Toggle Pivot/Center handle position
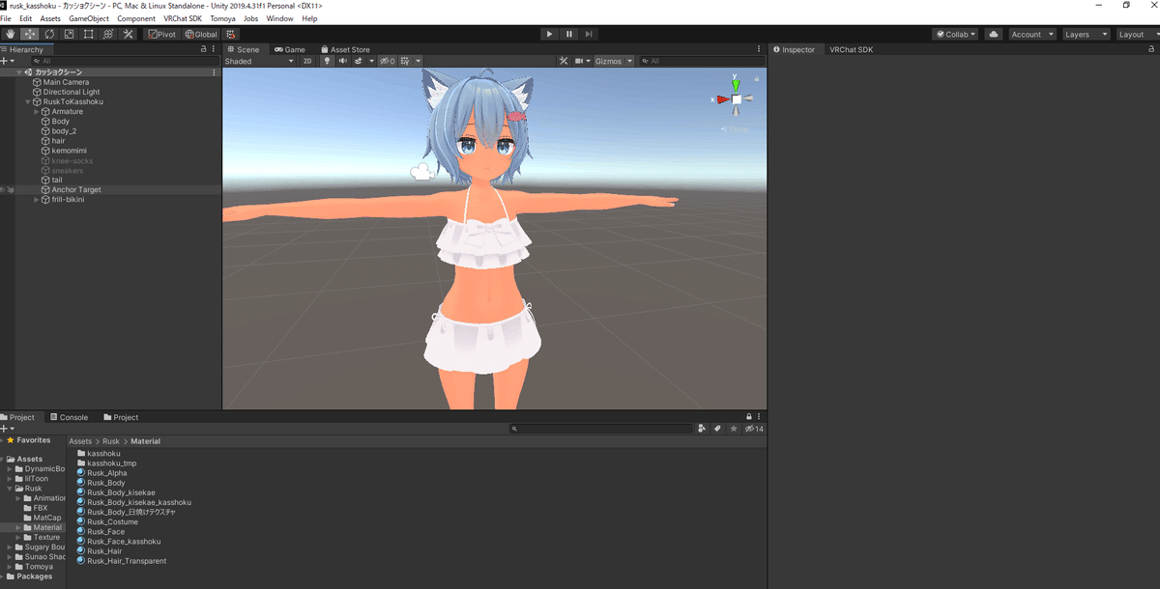 (162, 34)
